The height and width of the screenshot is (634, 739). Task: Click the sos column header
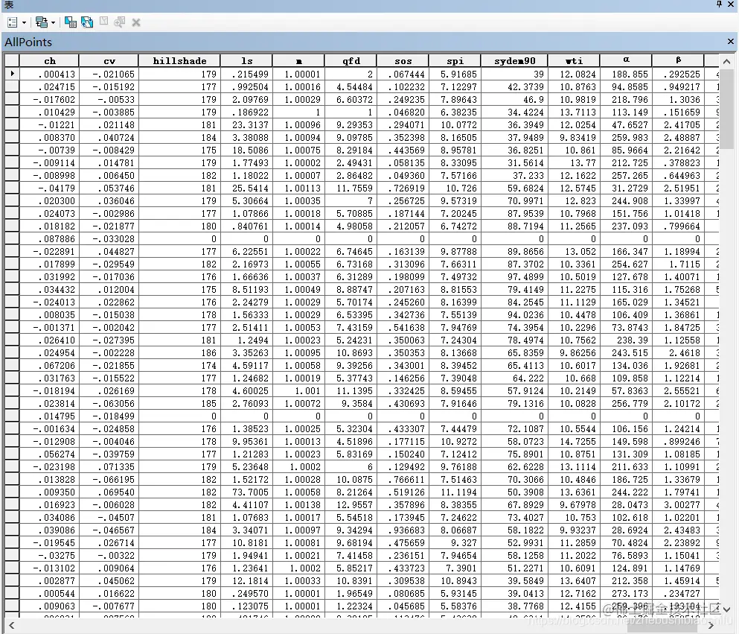click(403, 60)
